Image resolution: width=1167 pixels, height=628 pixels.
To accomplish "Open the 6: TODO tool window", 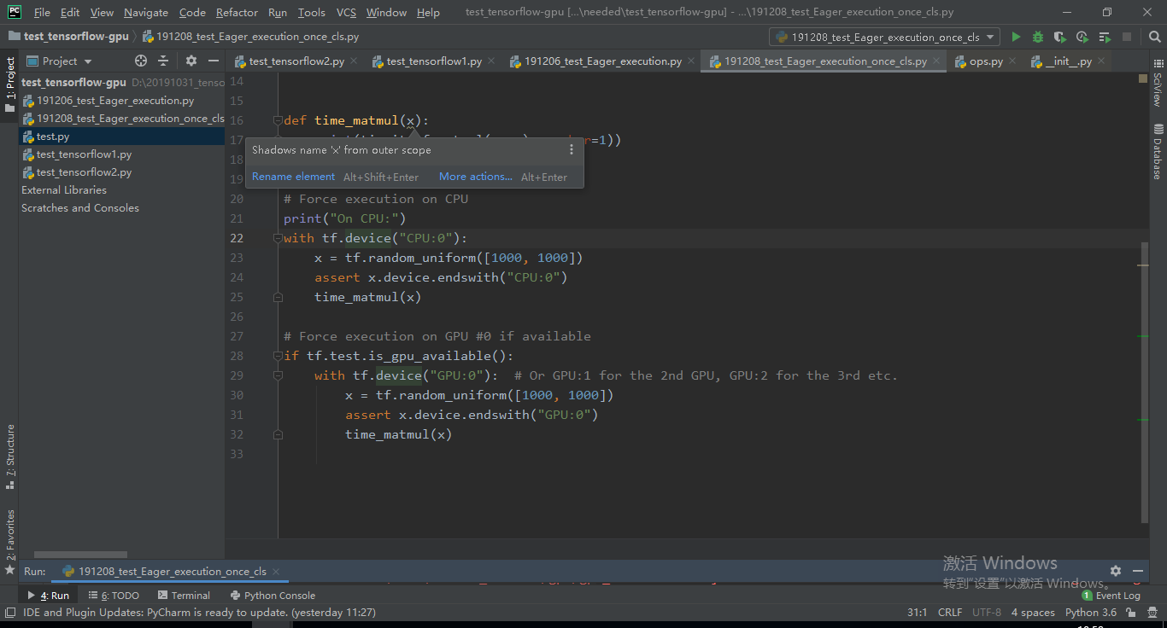I will pyautogui.click(x=114, y=595).
